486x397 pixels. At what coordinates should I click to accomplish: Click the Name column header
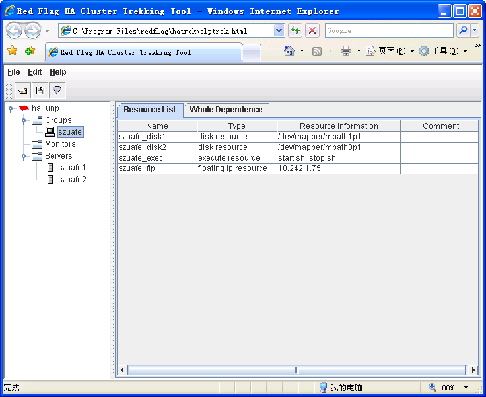pos(157,126)
